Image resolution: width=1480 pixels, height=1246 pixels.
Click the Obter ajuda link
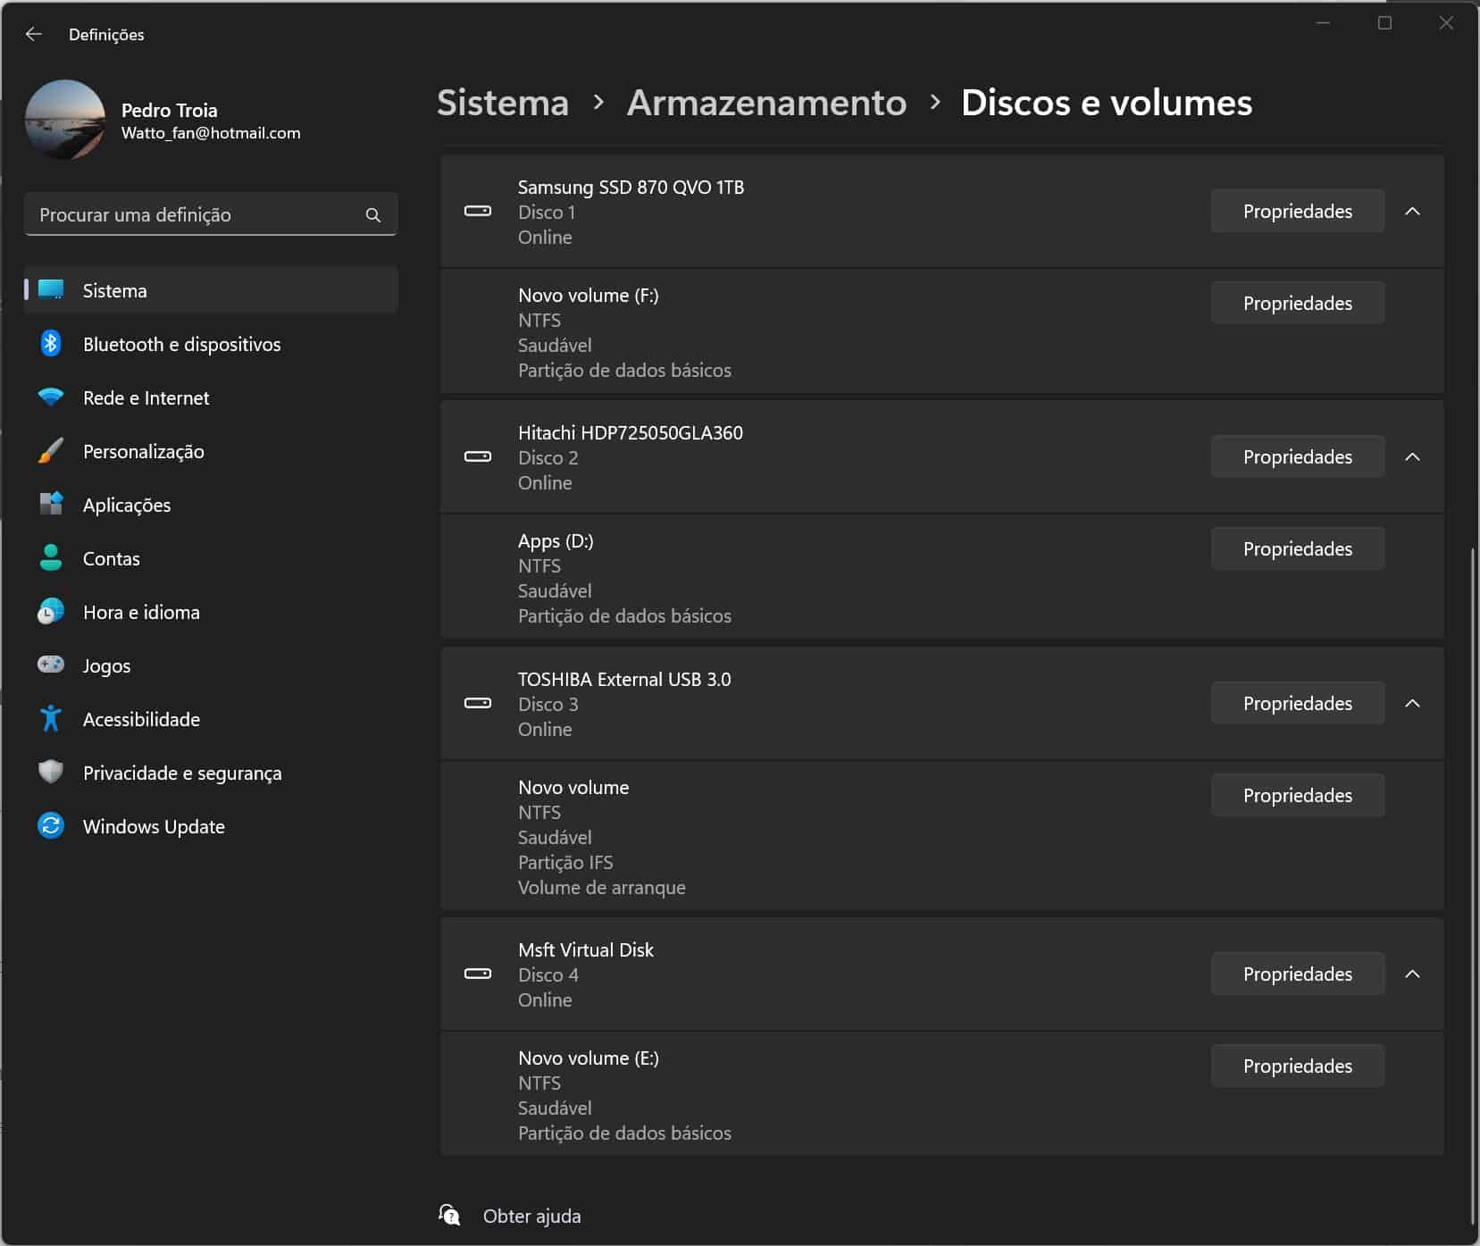(531, 1216)
